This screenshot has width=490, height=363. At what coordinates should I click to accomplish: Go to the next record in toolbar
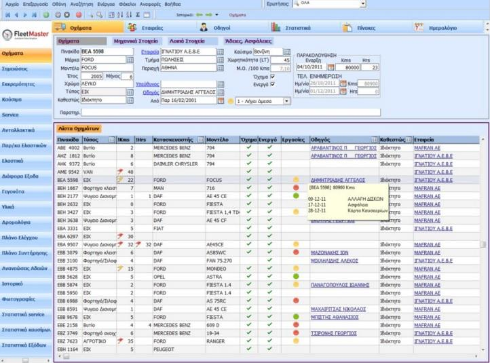pos(25,15)
